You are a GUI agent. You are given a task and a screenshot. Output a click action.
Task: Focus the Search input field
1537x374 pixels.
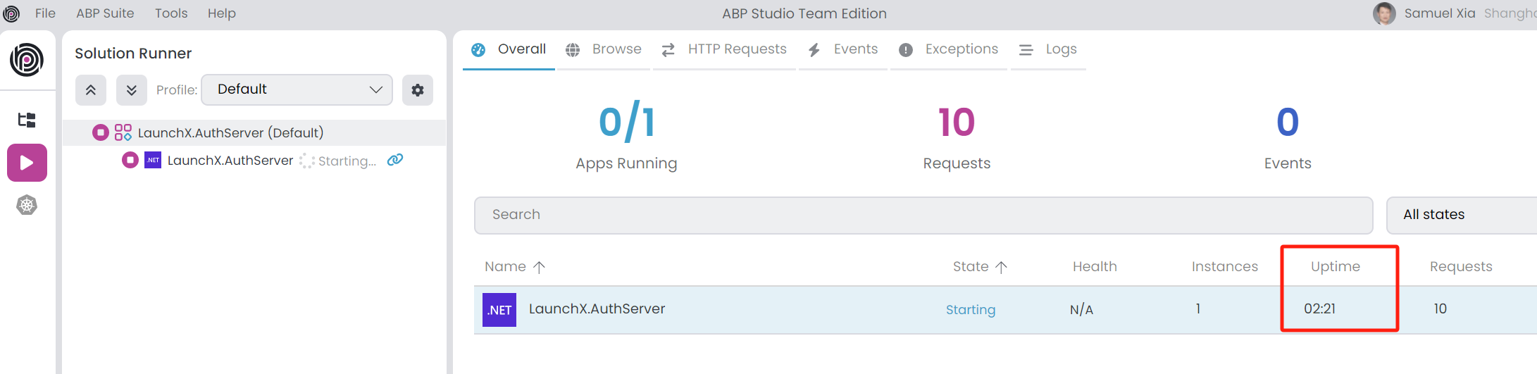point(923,215)
